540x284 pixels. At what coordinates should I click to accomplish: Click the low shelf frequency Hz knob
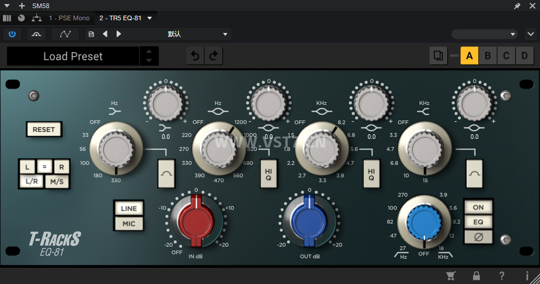(x=116, y=149)
